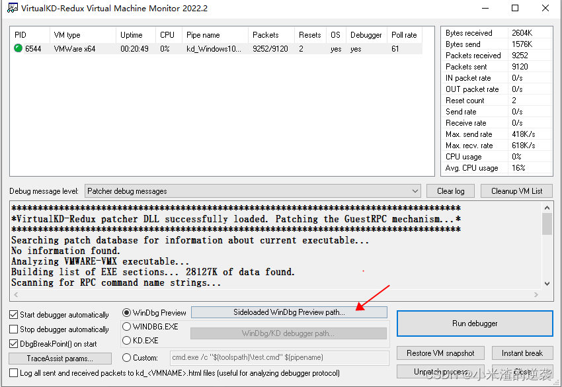The width and height of the screenshot is (562, 387).
Task: Click the Pipe name column header
Action: pos(215,35)
